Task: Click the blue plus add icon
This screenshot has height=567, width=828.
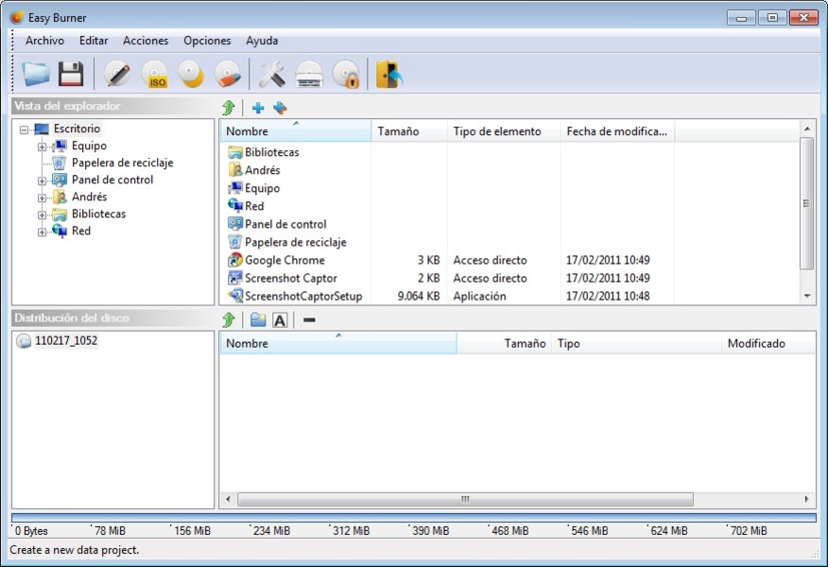Action: [x=258, y=108]
